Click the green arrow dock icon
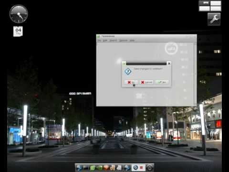The width and height of the screenshot is (229, 172). pyautogui.click(x=99, y=168)
